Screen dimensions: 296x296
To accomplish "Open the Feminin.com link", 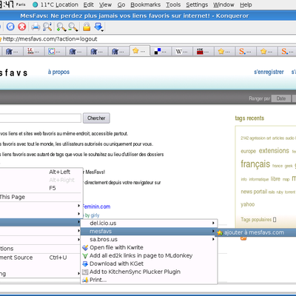I will [96, 206].
